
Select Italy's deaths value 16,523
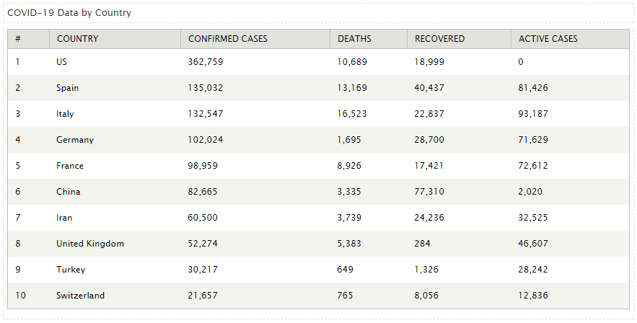coord(352,114)
